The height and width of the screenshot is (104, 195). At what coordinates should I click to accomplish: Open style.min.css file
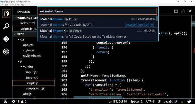coord(32,56)
